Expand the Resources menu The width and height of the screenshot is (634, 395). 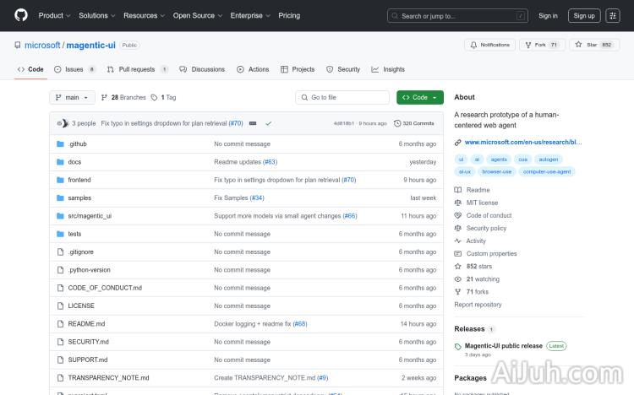click(x=144, y=16)
